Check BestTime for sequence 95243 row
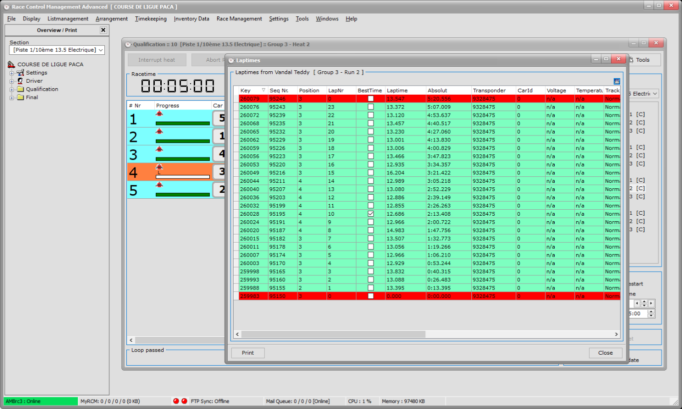682x409 pixels. coord(370,107)
